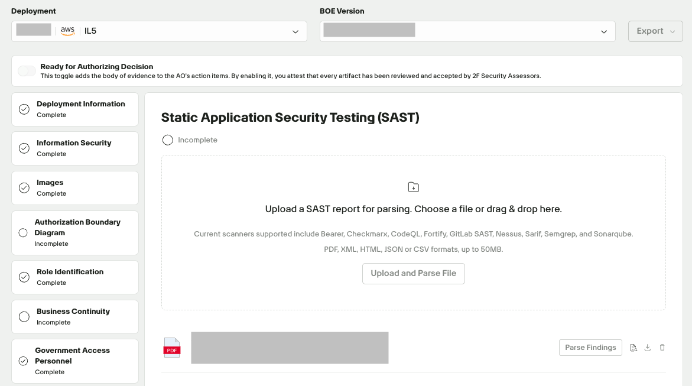Click the SAST upload drop zone text
The width and height of the screenshot is (692, 386).
(x=414, y=209)
